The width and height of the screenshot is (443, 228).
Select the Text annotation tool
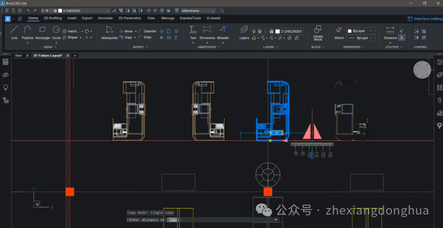click(193, 32)
